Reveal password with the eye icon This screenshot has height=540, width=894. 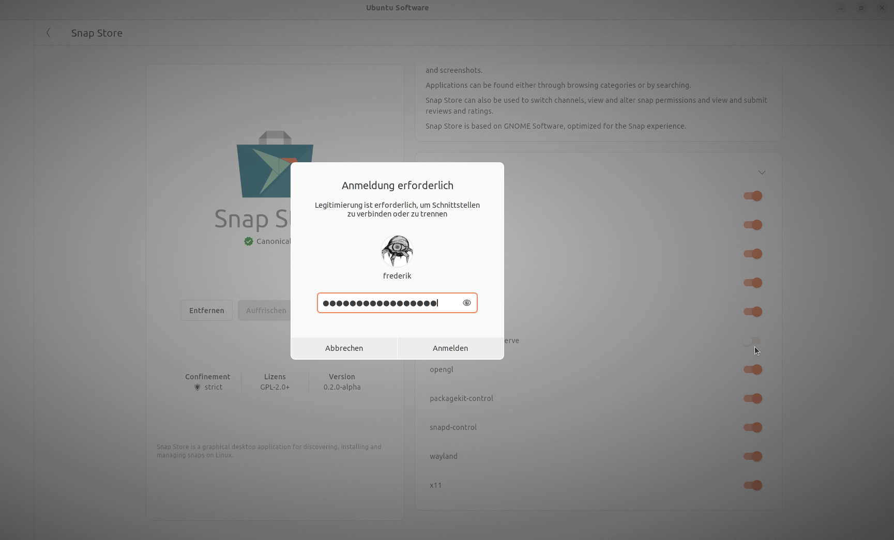click(466, 303)
